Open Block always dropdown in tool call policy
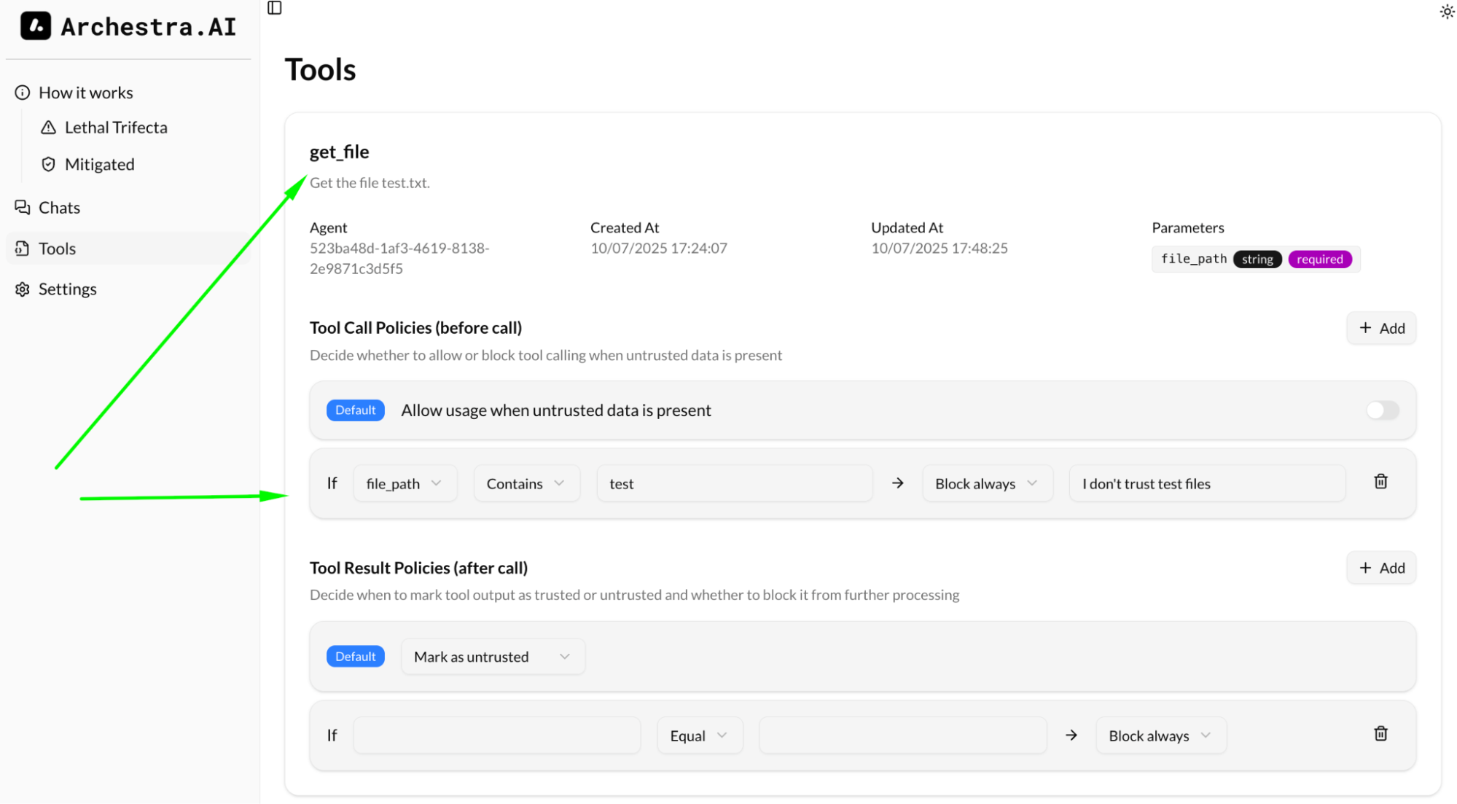Image resolution: width=1457 pixels, height=804 pixels. click(986, 483)
